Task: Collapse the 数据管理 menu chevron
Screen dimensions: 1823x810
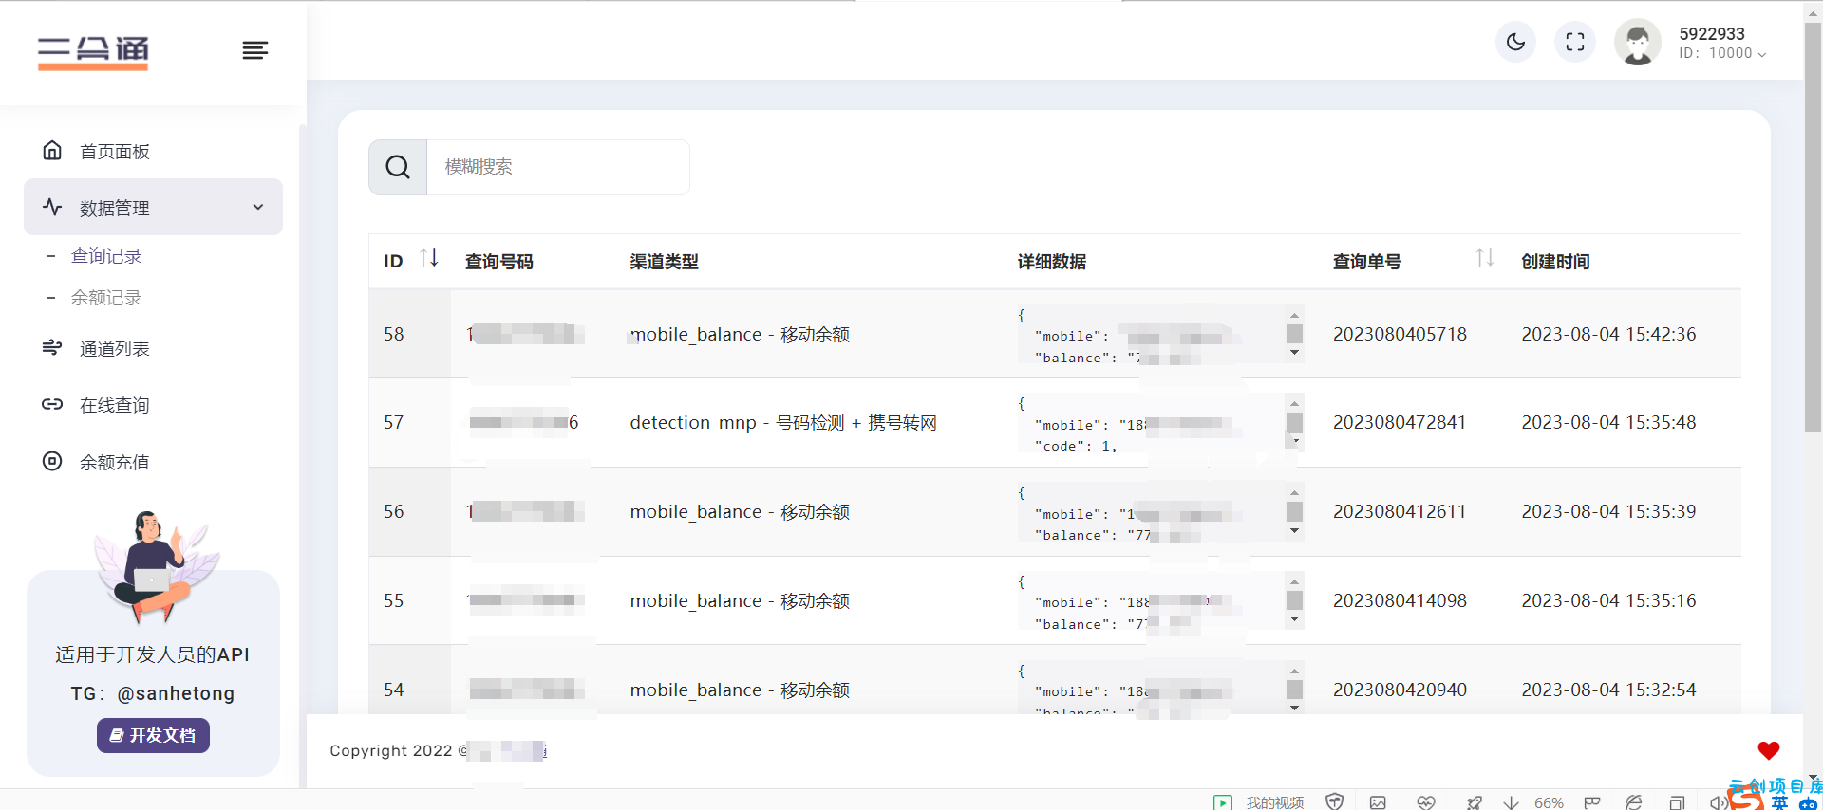Action: coord(258,207)
